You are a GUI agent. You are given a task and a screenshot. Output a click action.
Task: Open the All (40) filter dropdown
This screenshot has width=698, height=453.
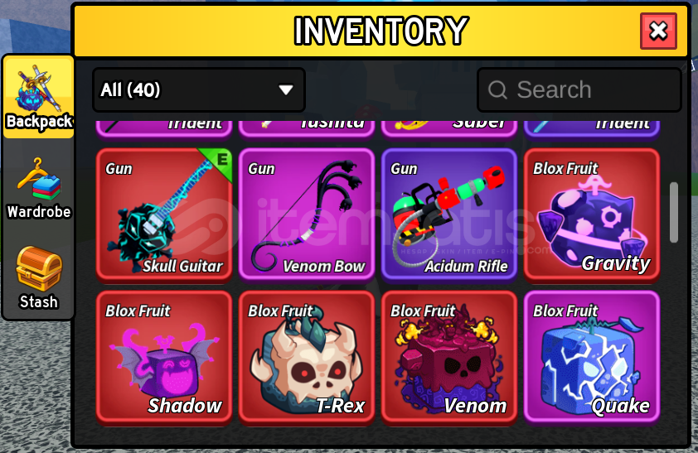[x=198, y=89]
